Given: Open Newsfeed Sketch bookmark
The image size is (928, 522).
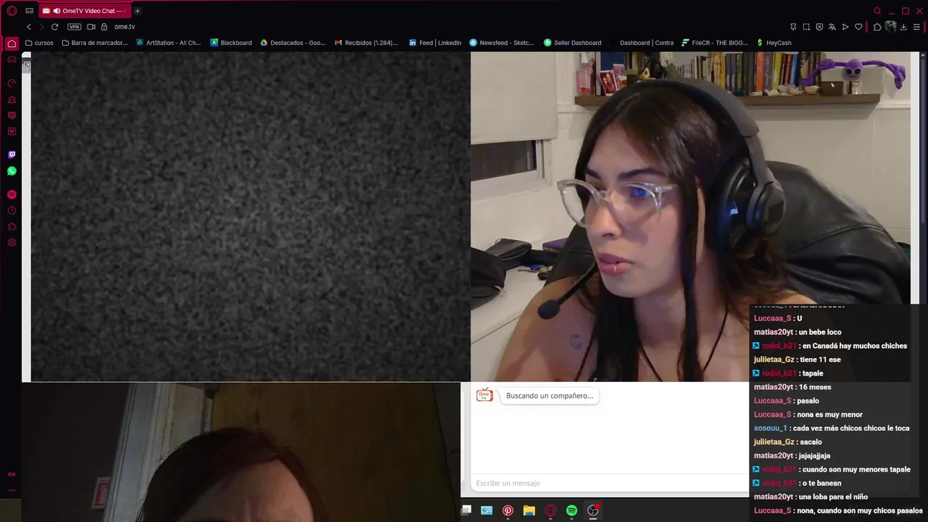Looking at the screenshot, I should [502, 43].
